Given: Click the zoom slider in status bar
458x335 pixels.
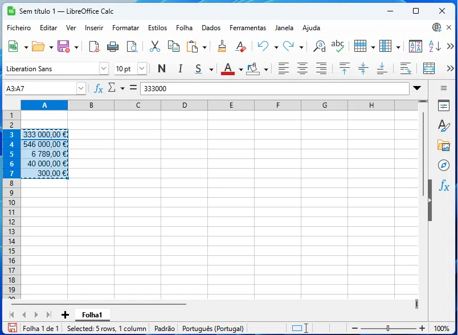Looking at the screenshot, I should (387, 328).
